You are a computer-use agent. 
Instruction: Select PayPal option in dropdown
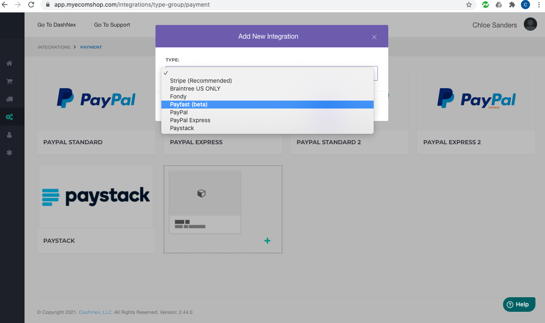coord(267,112)
